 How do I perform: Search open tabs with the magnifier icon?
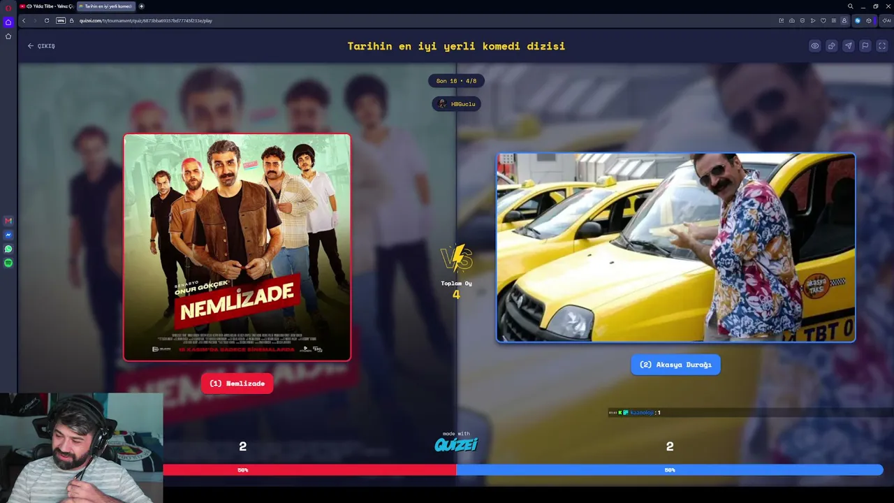[850, 6]
